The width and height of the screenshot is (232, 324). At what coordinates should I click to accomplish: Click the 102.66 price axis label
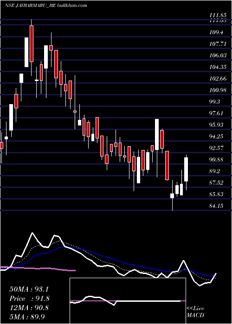click(x=218, y=79)
